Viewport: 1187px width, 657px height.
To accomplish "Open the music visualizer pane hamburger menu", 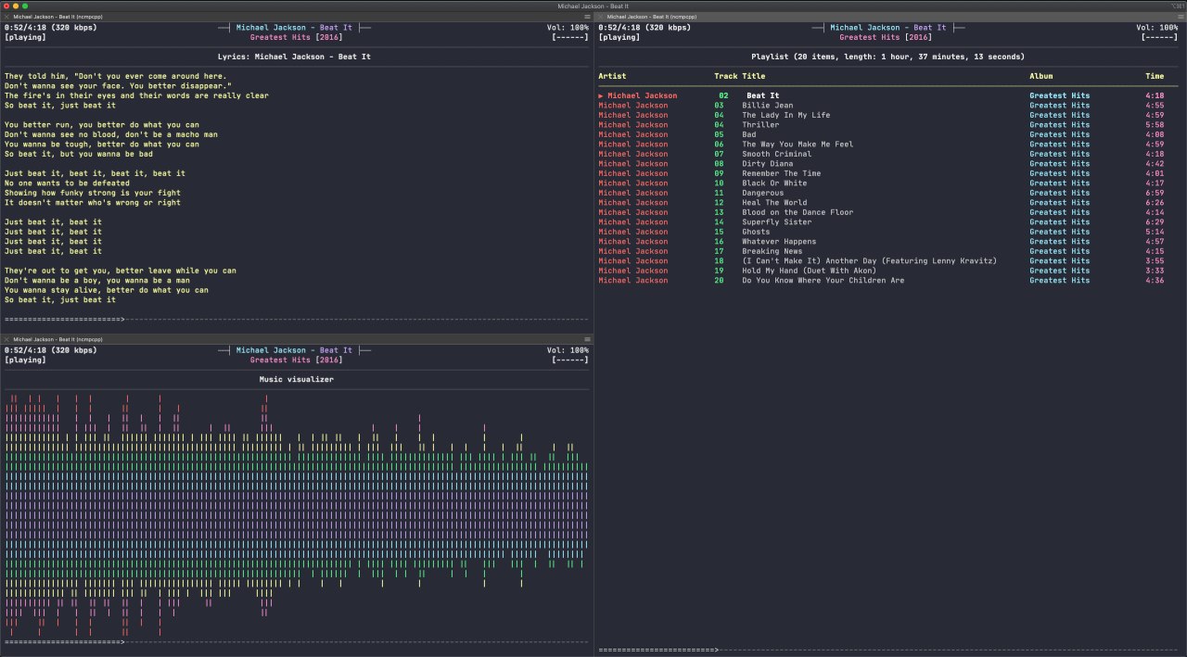I will (587, 340).
